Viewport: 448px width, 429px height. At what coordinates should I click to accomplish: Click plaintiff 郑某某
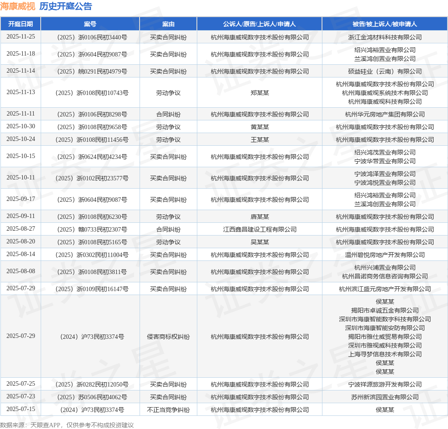[260, 93]
